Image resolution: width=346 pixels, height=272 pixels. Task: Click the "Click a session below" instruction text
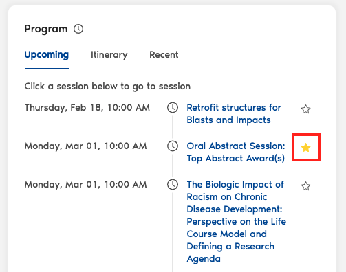(x=107, y=87)
